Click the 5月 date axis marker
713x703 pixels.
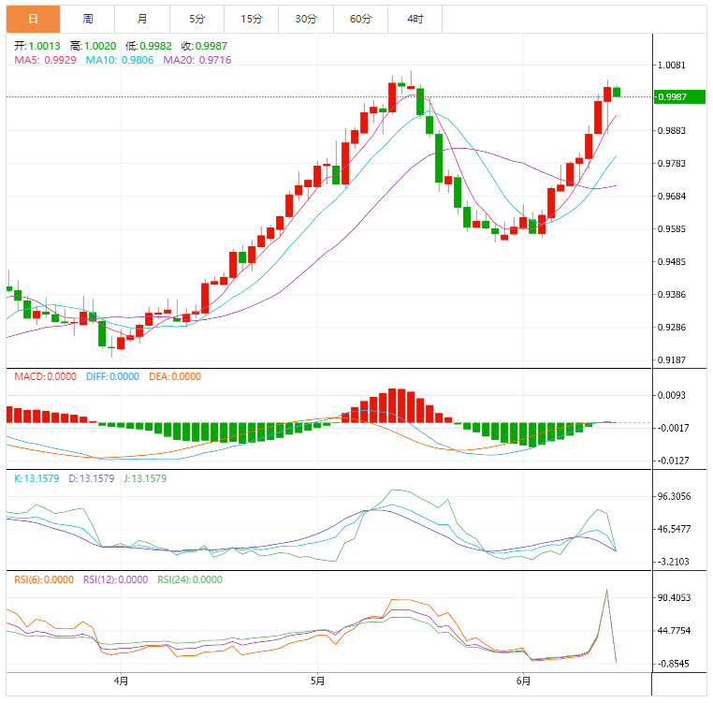[x=318, y=681]
